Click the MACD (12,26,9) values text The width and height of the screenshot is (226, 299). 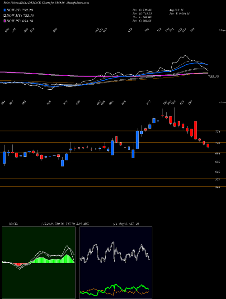pos(61,224)
